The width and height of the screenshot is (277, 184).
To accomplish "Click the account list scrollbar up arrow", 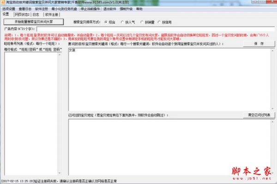I will (x=60, y=55).
